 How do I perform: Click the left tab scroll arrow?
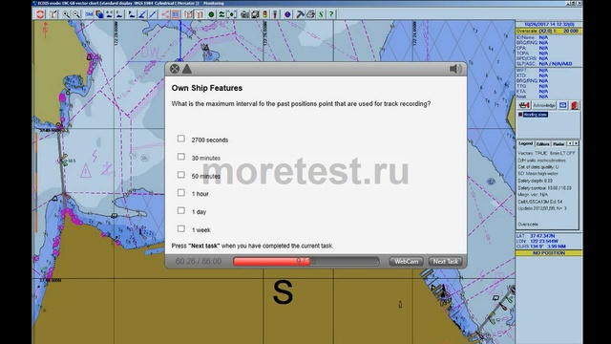coord(570,143)
